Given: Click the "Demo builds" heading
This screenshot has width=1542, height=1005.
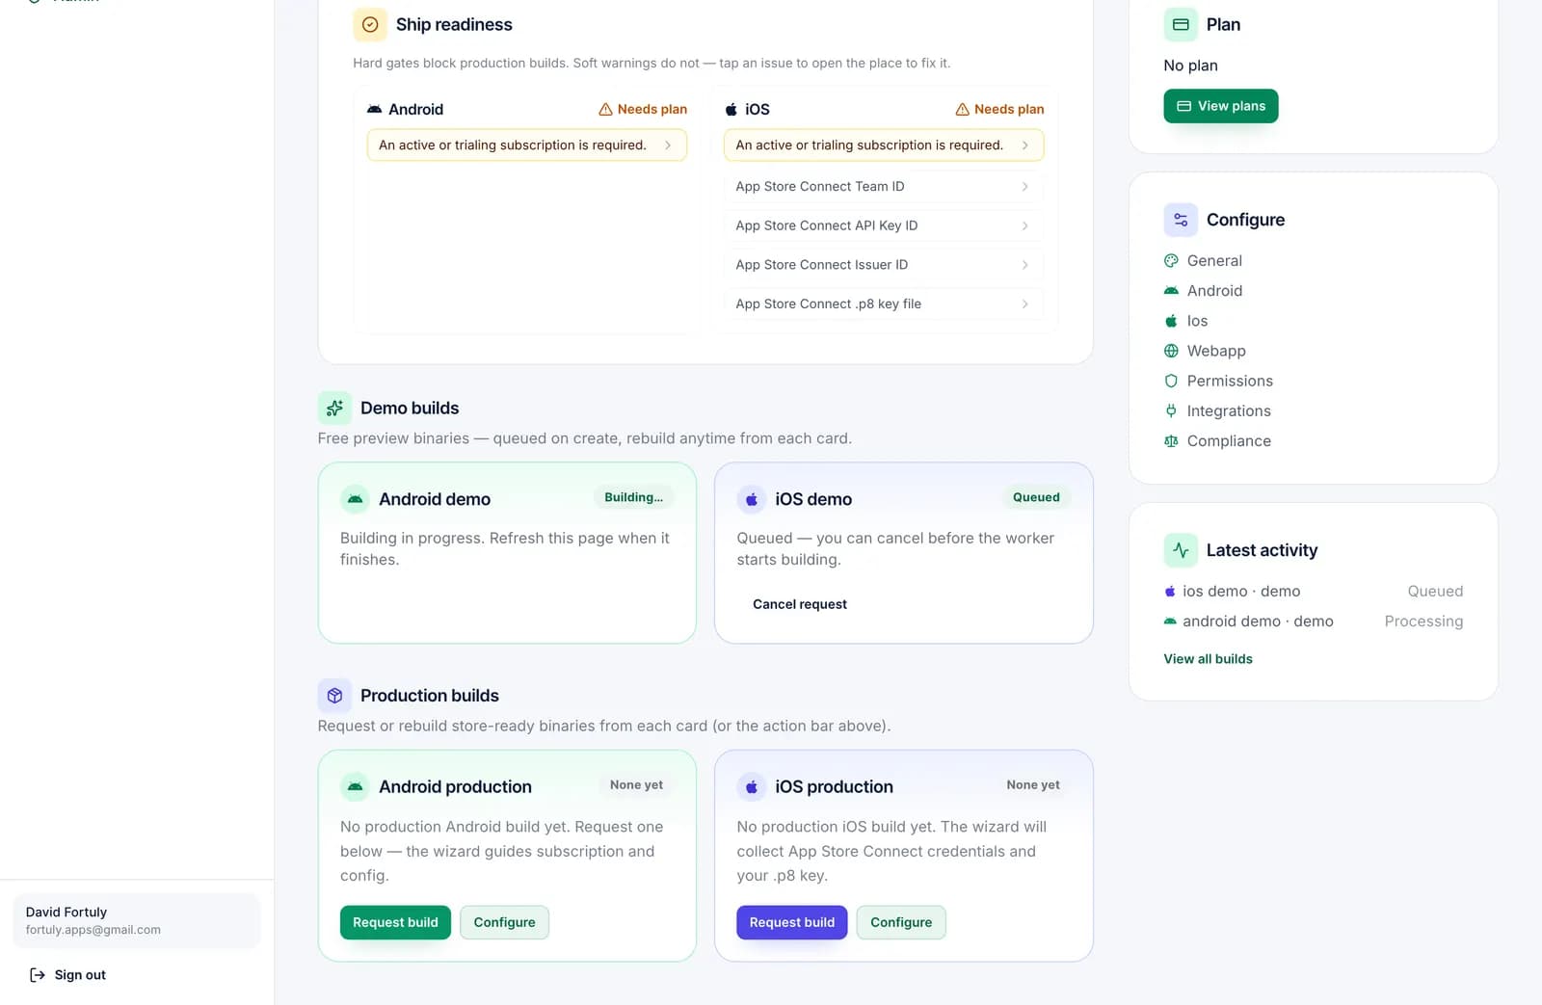Looking at the screenshot, I should (x=410, y=409).
